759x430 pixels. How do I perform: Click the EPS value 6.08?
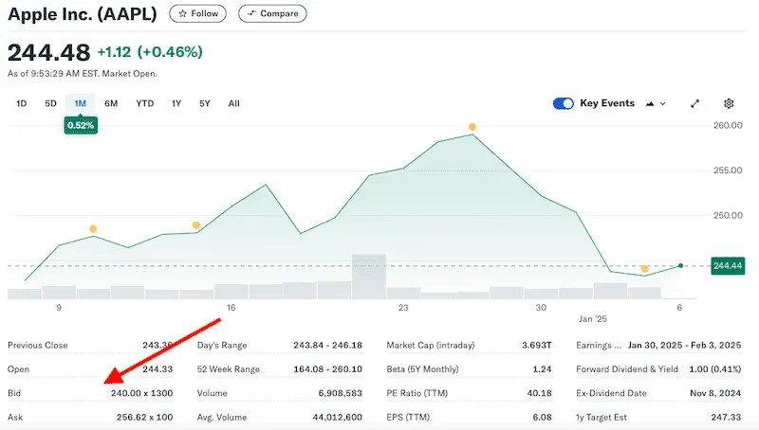[542, 417]
